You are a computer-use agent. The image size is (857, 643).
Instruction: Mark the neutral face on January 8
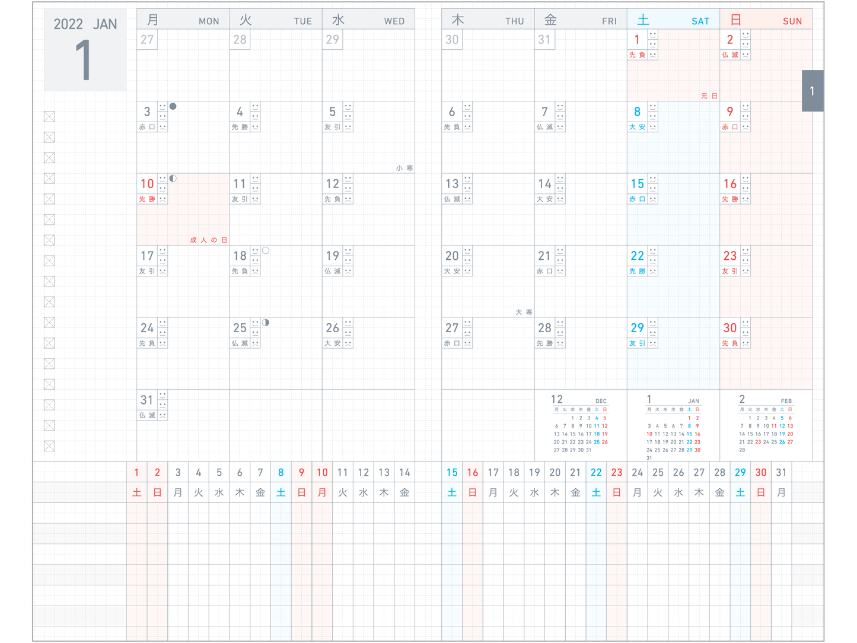point(653,117)
